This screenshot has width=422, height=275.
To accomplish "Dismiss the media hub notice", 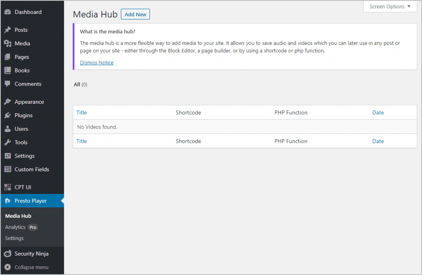I will coord(96,62).
